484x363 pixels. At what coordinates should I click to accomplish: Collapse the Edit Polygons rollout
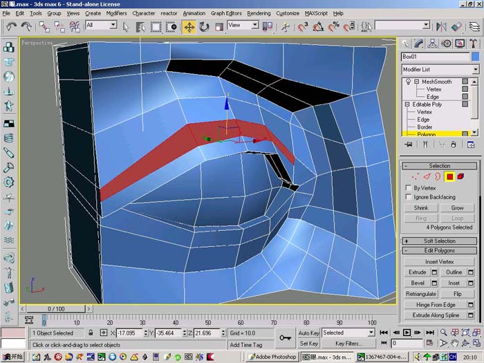(440, 250)
